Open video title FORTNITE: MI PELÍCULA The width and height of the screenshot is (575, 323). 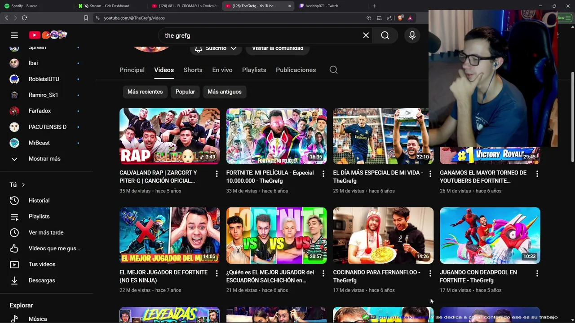click(270, 177)
